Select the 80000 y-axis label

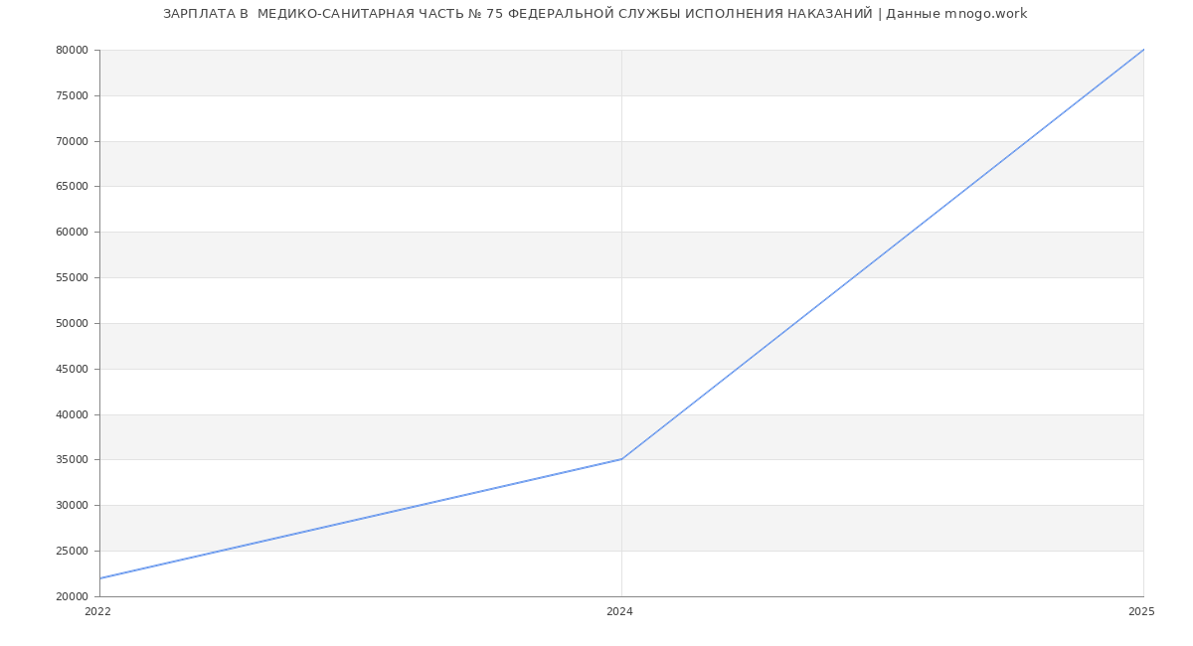[72, 50]
